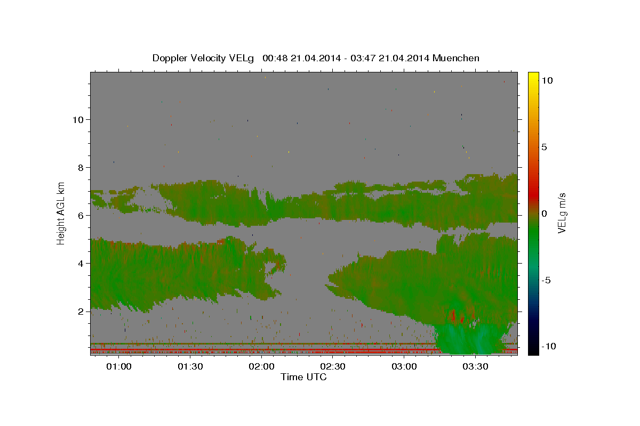The height and width of the screenshot is (426, 640).
Task: Click the colorbar value '10' label
Action: coord(547,80)
